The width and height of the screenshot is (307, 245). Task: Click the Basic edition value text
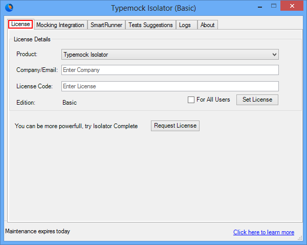[x=70, y=103]
